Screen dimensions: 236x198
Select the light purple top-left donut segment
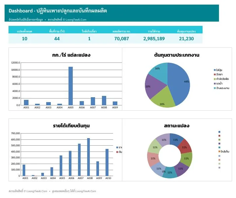tap(164, 139)
